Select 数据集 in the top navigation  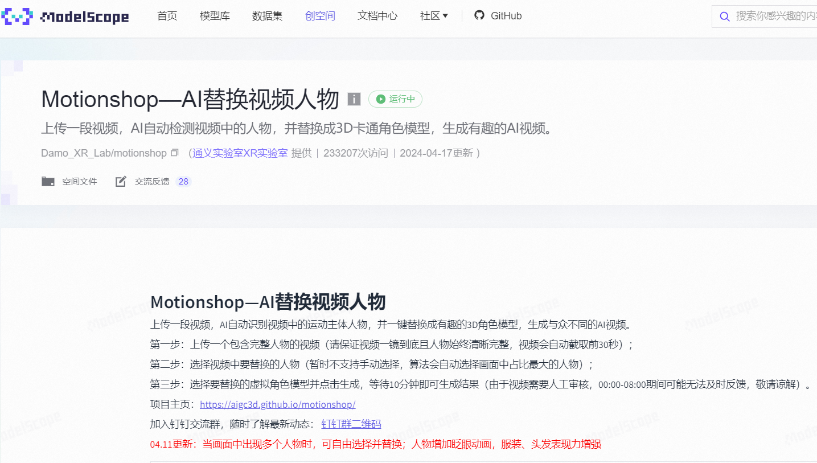pos(267,16)
